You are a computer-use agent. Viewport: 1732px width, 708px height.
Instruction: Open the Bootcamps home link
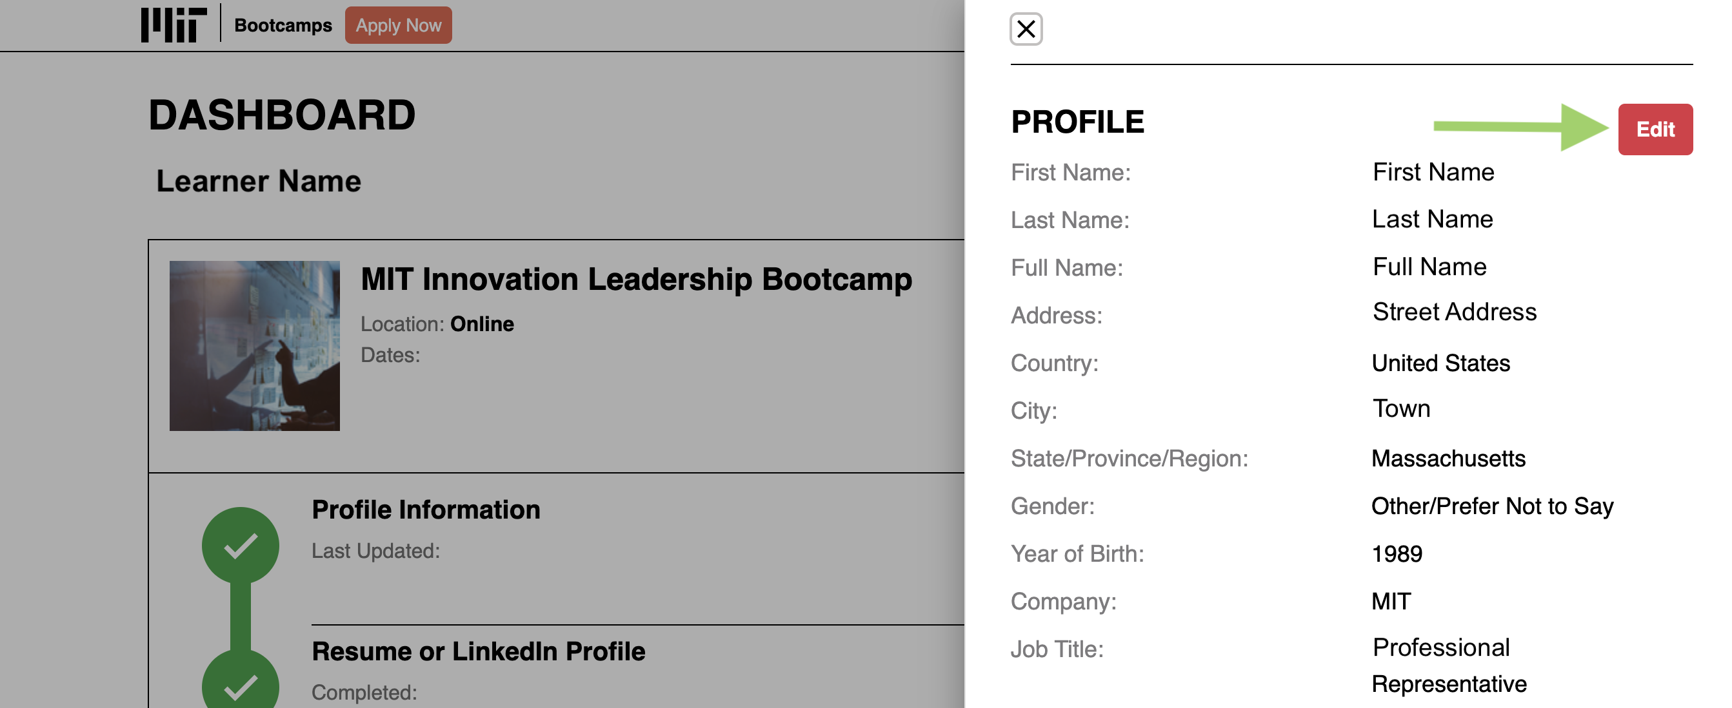(x=283, y=26)
